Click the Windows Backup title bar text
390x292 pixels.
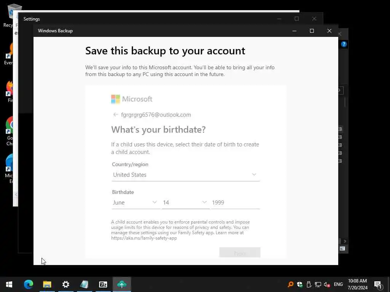(x=55, y=31)
